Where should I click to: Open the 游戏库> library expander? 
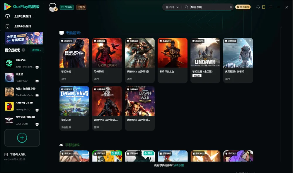(x=36, y=50)
